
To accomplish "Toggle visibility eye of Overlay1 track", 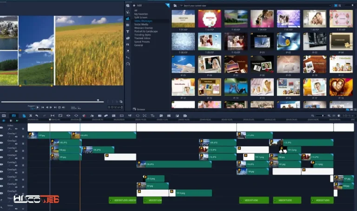I will tap(1, 136).
